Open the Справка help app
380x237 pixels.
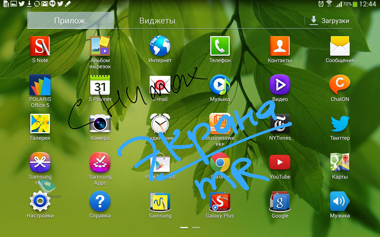click(x=100, y=201)
